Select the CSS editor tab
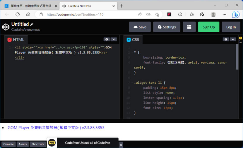 point(133,40)
